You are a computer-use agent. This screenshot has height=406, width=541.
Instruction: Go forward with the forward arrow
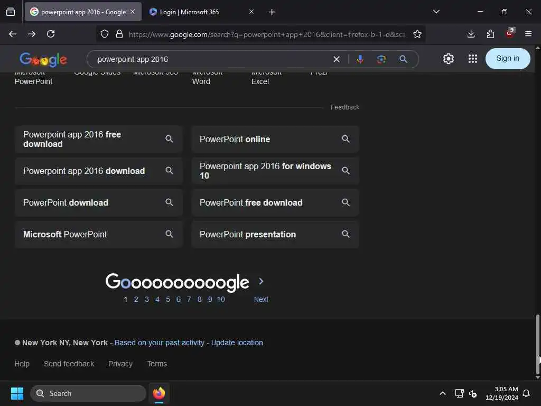[31, 34]
